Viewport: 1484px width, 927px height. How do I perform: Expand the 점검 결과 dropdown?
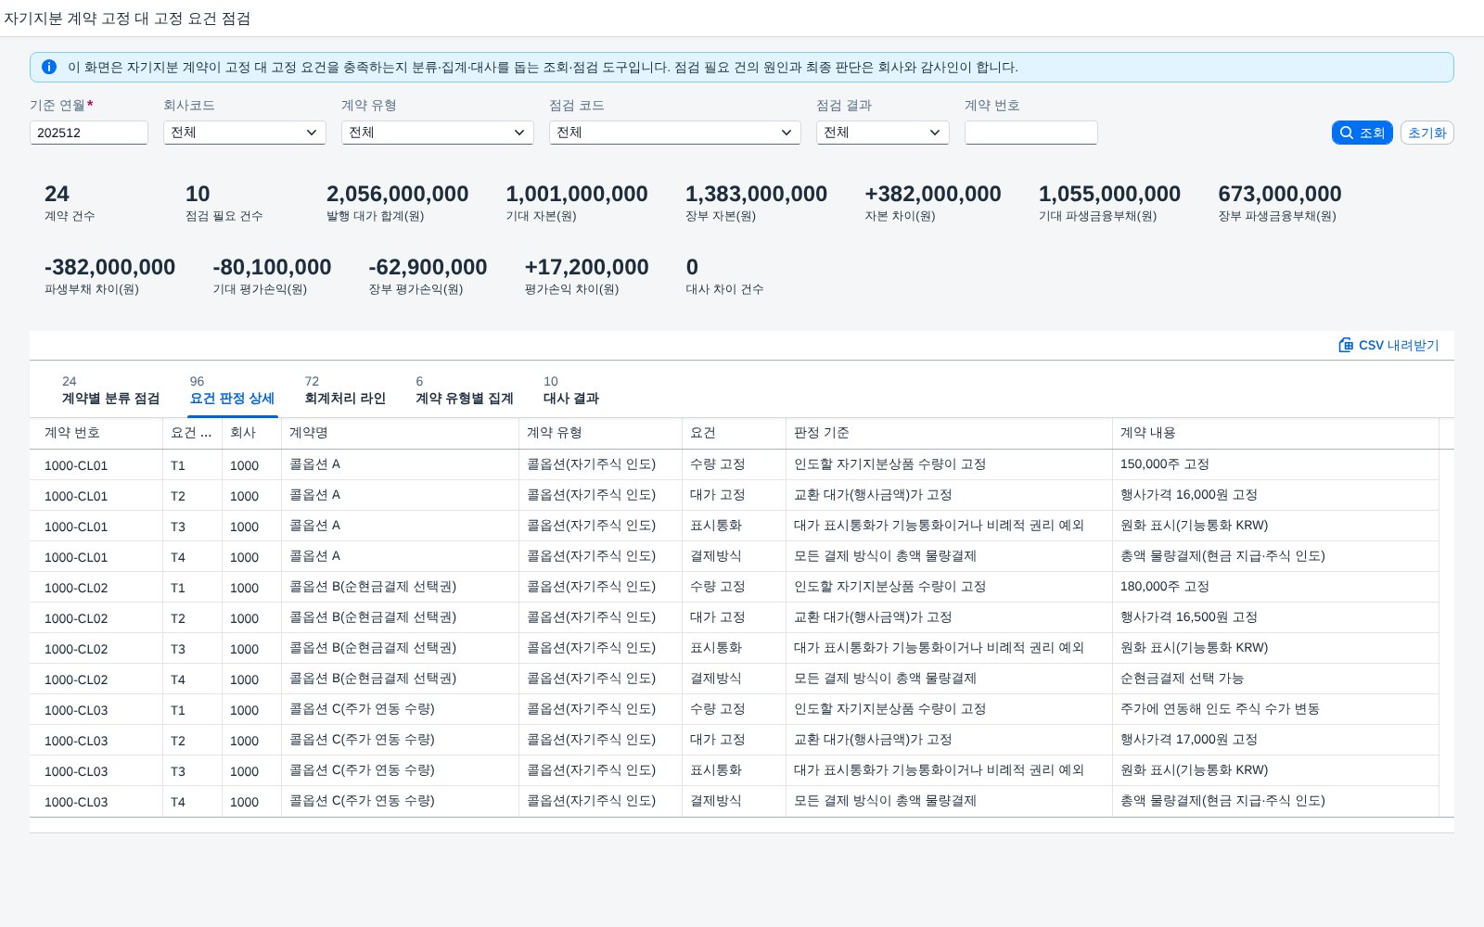coord(883,133)
